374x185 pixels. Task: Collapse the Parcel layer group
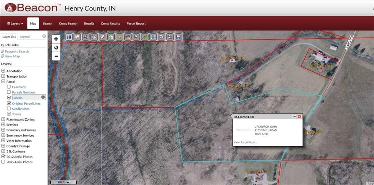coord(3,81)
